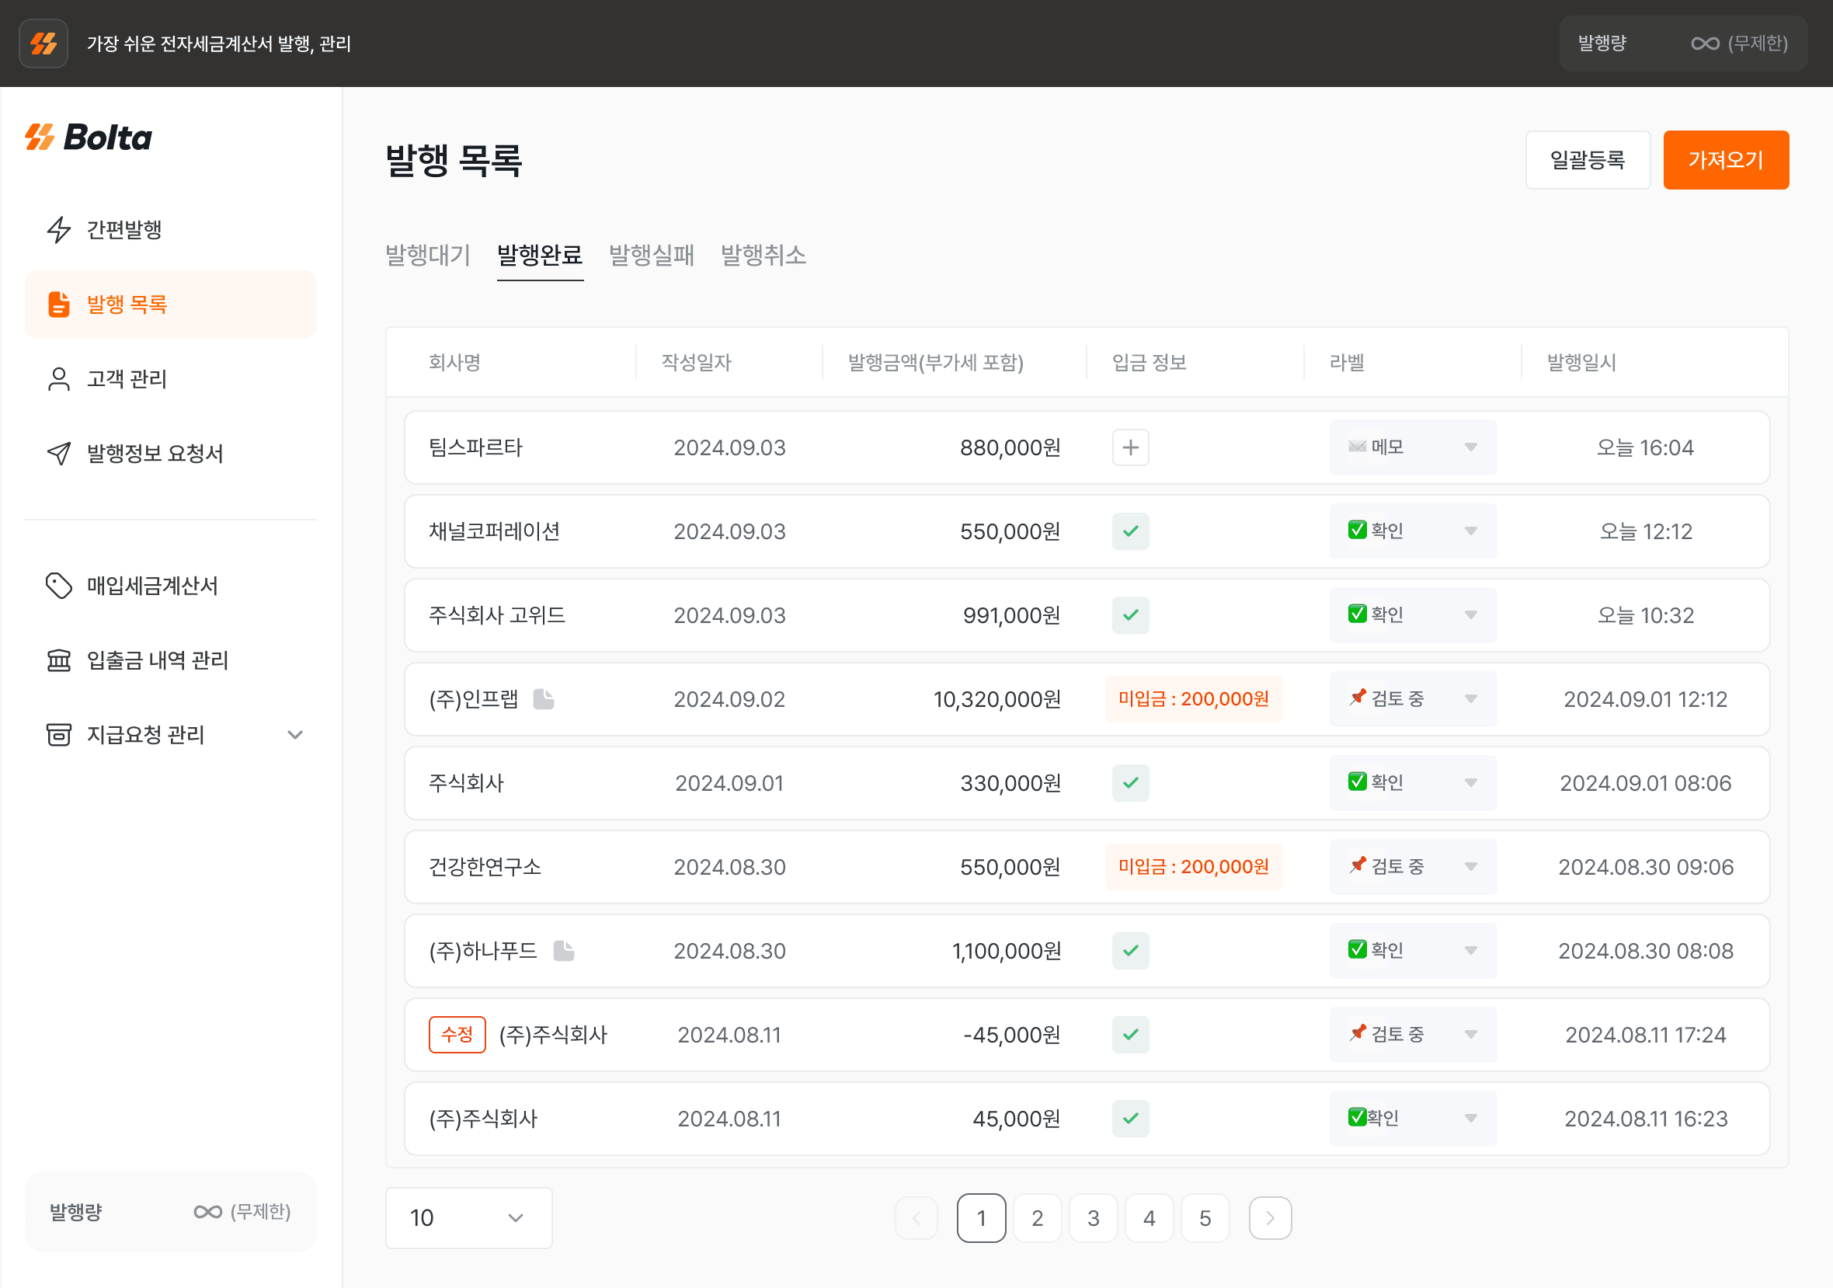1833x1288 pixels.
Task: Toggle deposit check for 주식회사 고위드 row
Action: [x=1130, y=616]
